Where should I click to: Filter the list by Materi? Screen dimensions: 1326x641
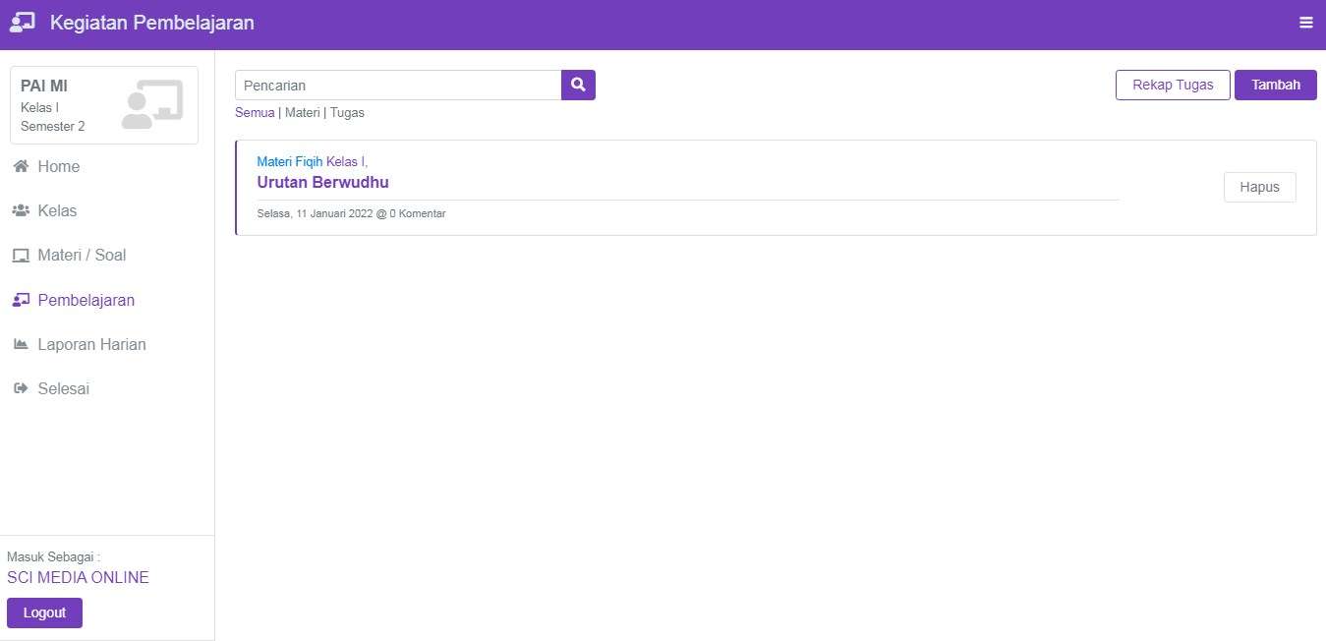point(302,113)
